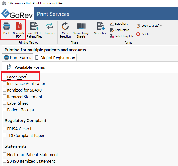Click 'Printing for multiple patients and accounts...' text
The width and height of the screenshot is (178, 166).
click(47, 50)
